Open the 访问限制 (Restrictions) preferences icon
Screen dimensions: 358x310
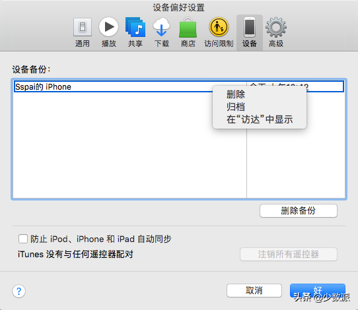[x=219, y=32]
